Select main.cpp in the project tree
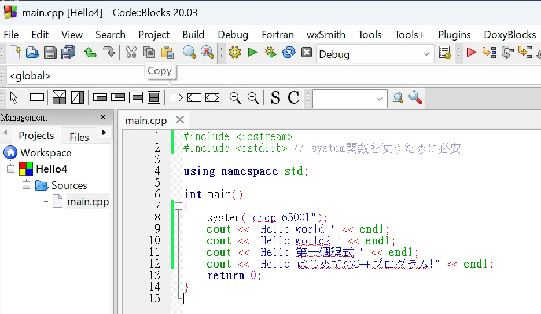This screenshot has height=314, width=541. pos(88,202)
